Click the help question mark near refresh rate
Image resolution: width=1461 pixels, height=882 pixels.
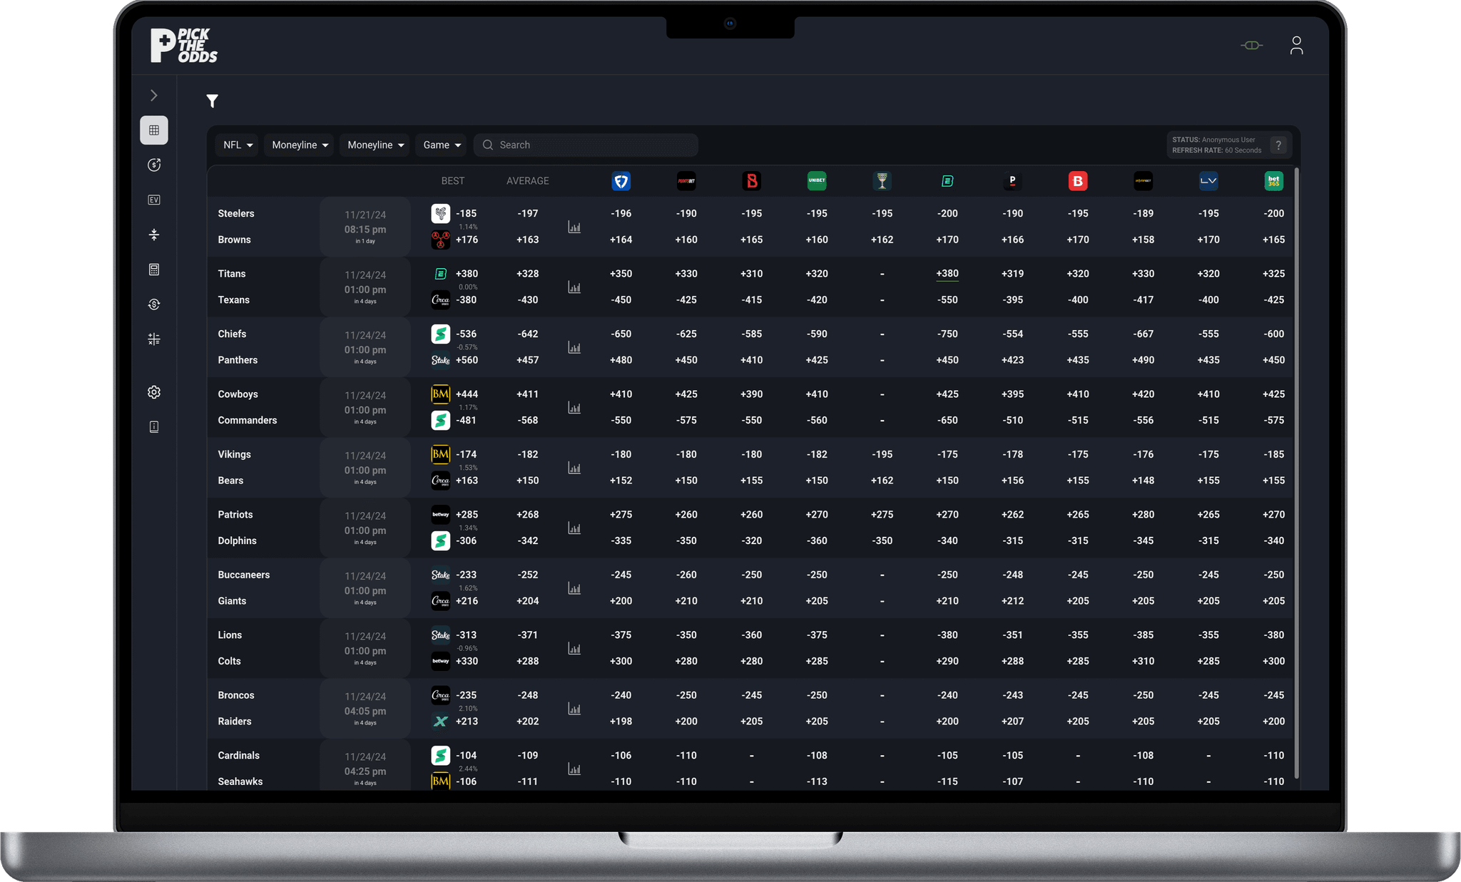pyautogui.click(x=1279, y=145)
